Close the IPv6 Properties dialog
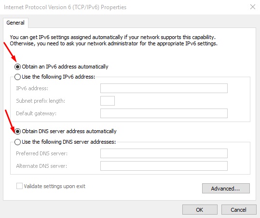The image size is (260, 218). tap(253, 7)
